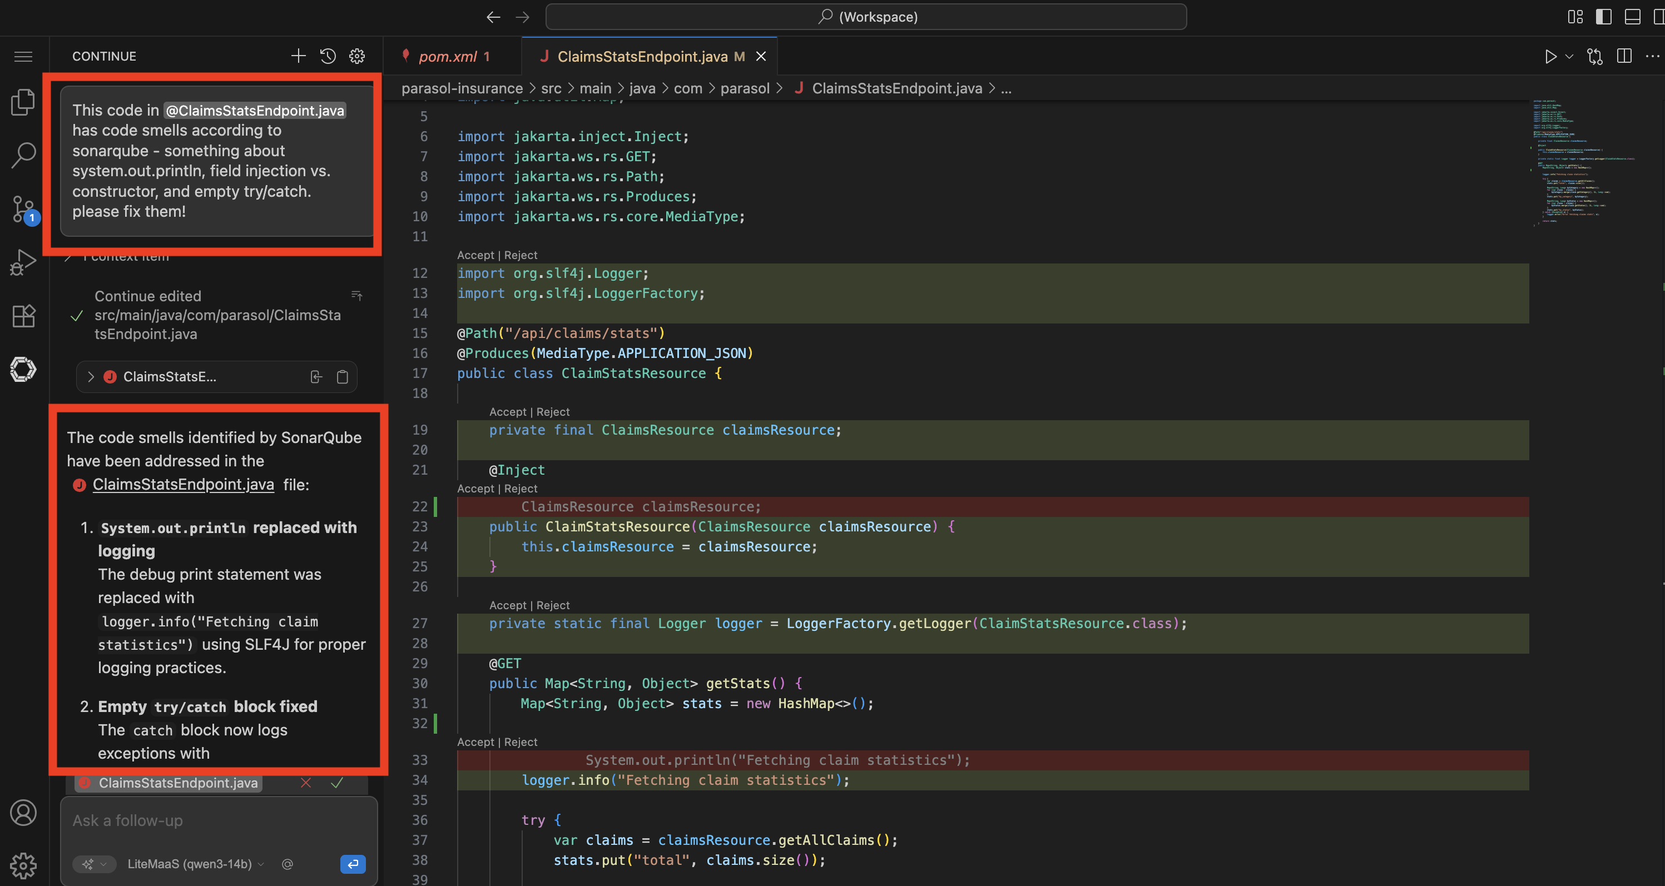
Task: View Continue chat history
Action: (328, 56)
